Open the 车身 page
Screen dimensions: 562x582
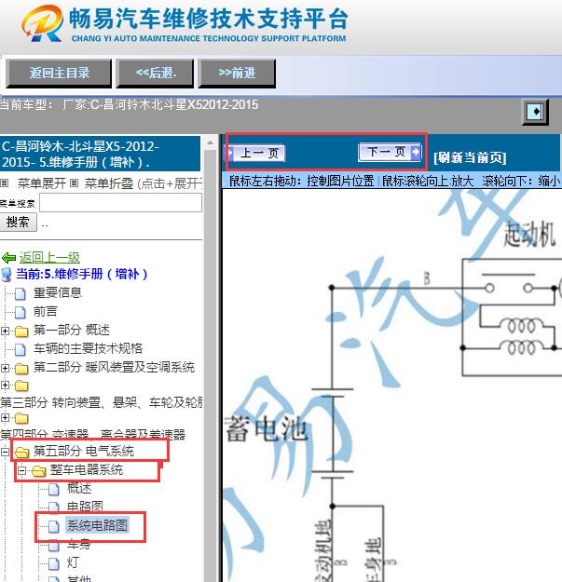[79, 544]
